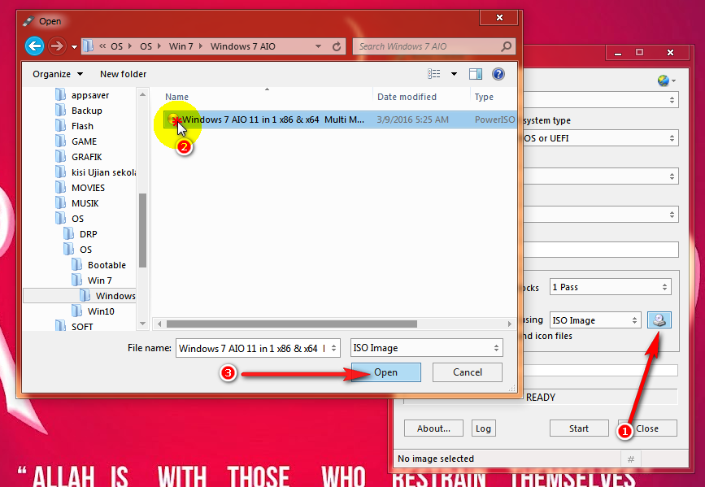Click the volume label field in Rufus
This screenshot has height=487, width=705.
pos(601,250)
